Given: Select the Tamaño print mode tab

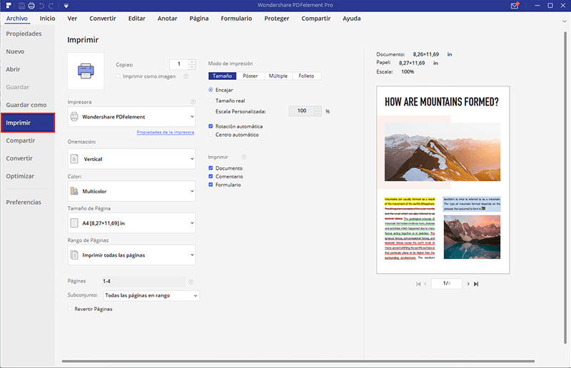Looking at the screenshot, I should pos(222,76).
